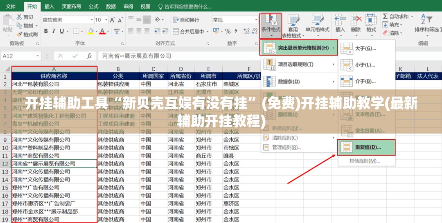This screenshot has width=442, height=223.
Task: Click header cell 法人代表
Action: click(428, 76)
